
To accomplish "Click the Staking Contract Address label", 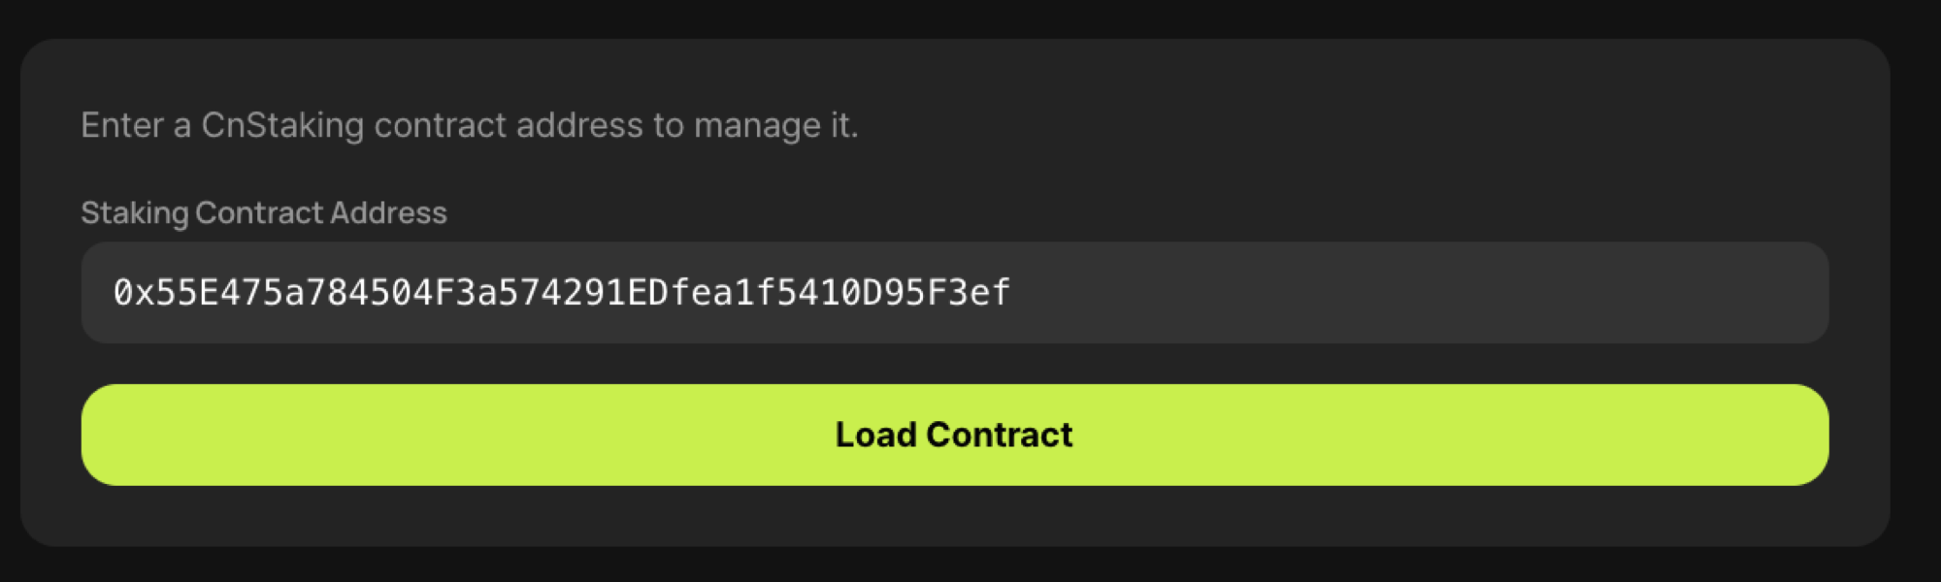I will click(264, 212).
